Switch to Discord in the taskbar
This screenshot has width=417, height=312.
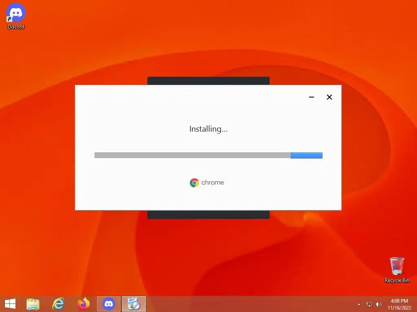click(x=108, y=304)
